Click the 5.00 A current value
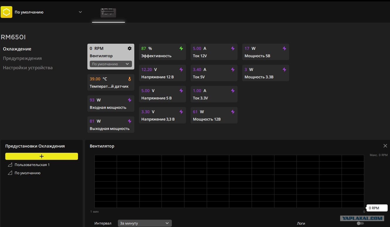 pyautogui.click(x=199, y=48)
